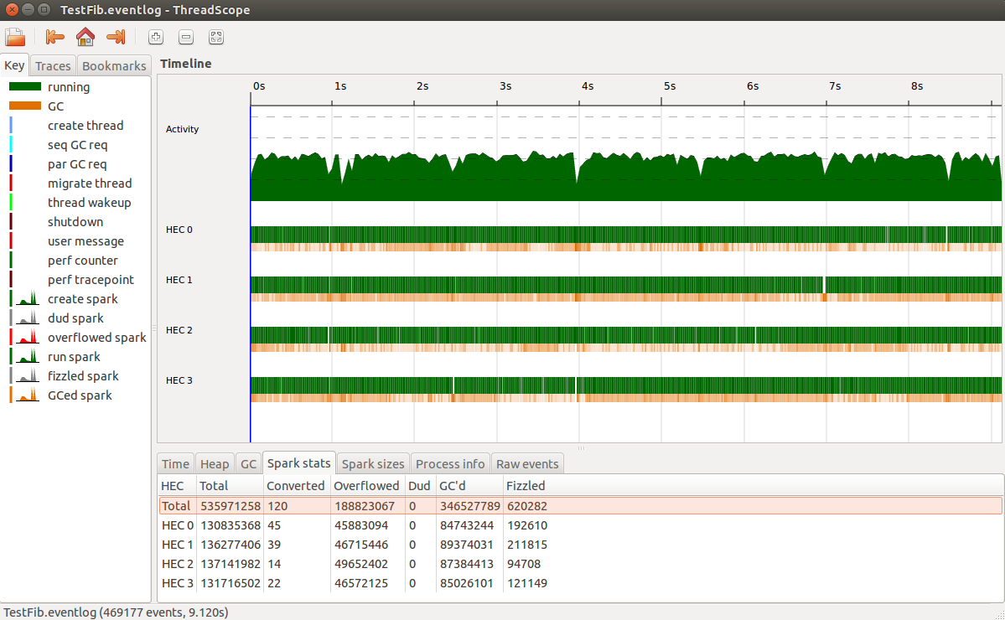Click the GCed spark key icon
The height and width of the screenshot is (620, 1005).
pyautogui.click(x=25, y=395)
